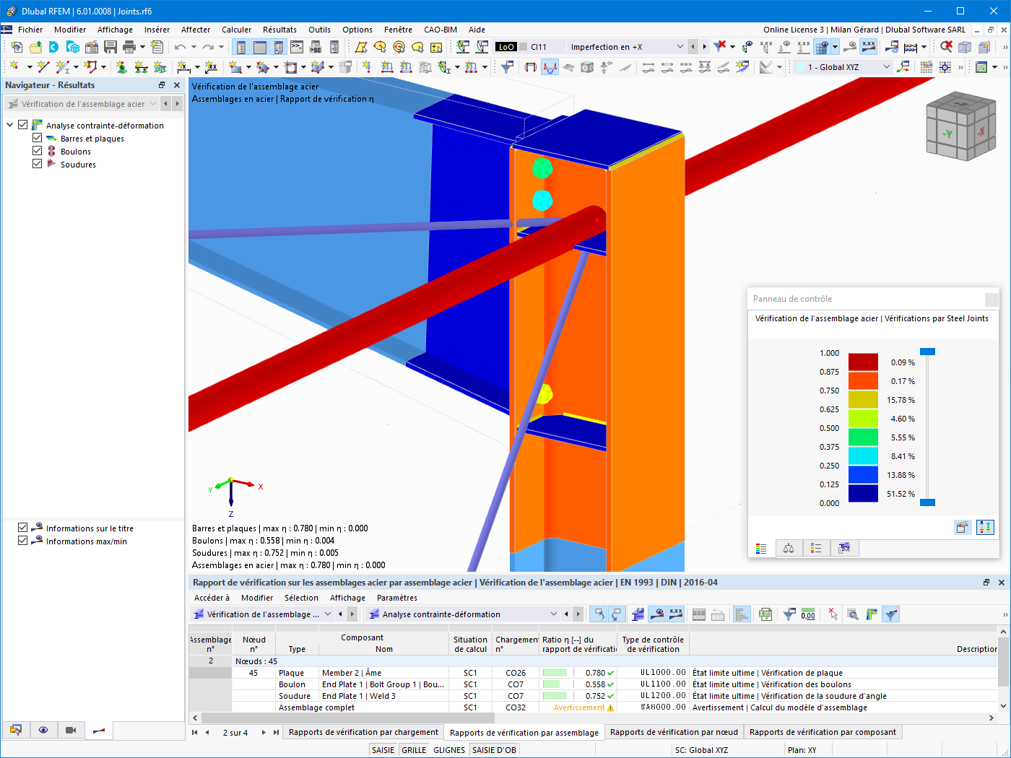The width and height of the screenshot is (1011, 758).
Task: Toggle the SAISIE status bar button
Action: (383, 750)
